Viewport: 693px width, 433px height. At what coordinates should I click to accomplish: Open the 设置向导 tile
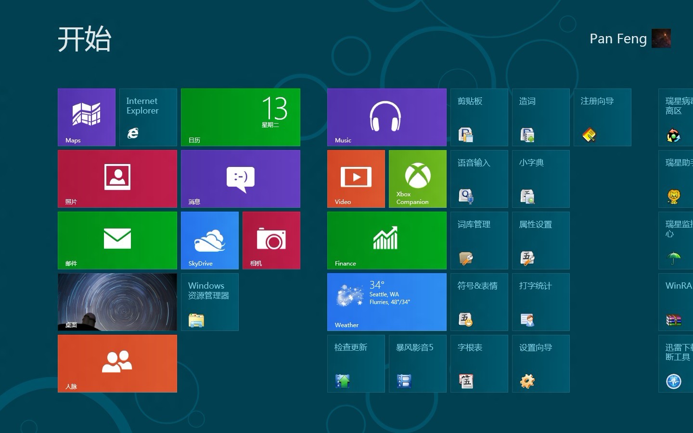coord(541,364)
